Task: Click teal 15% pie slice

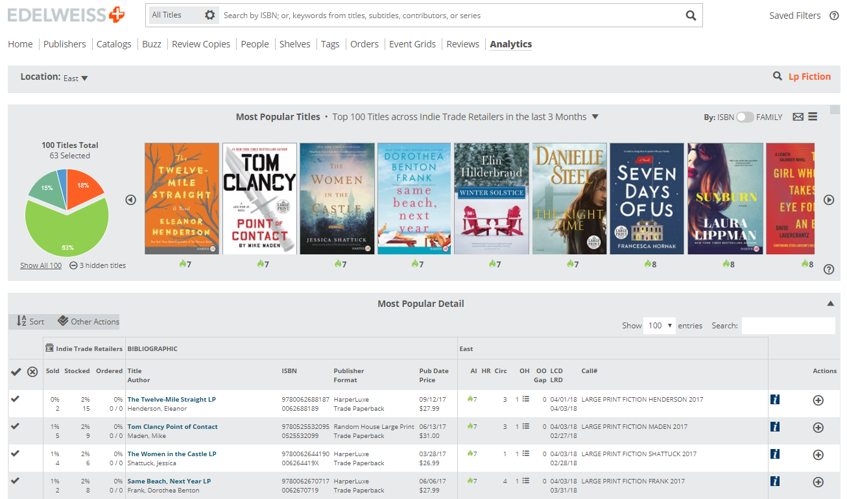Action: click(x=47, y=189)
